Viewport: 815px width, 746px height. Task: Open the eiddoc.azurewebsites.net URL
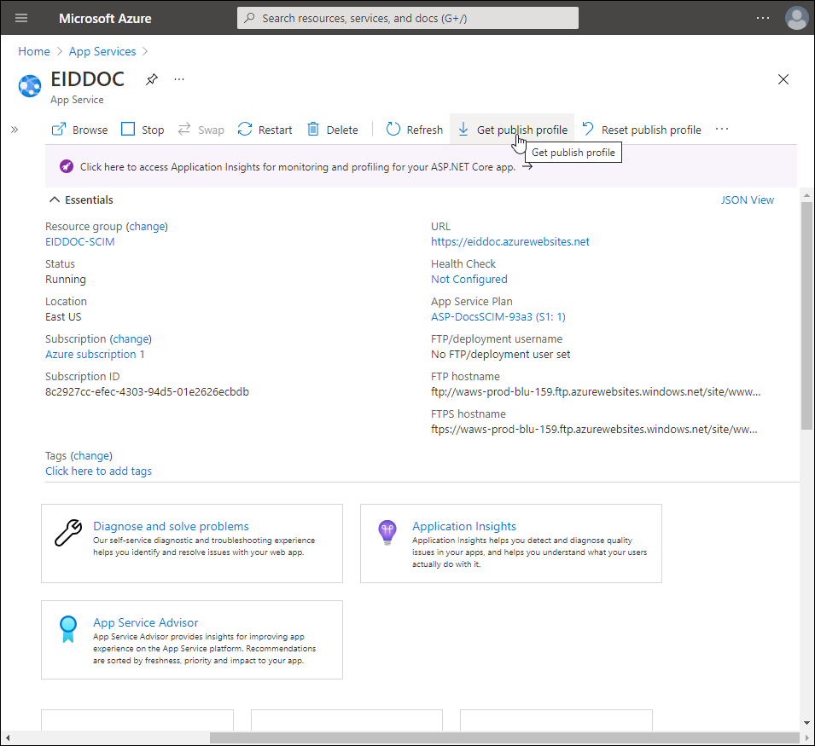(509, 241)
